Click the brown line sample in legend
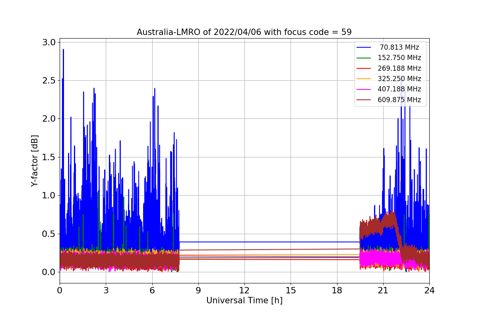Viewport: 477px width, 318px height. click(x=364, y=100)
